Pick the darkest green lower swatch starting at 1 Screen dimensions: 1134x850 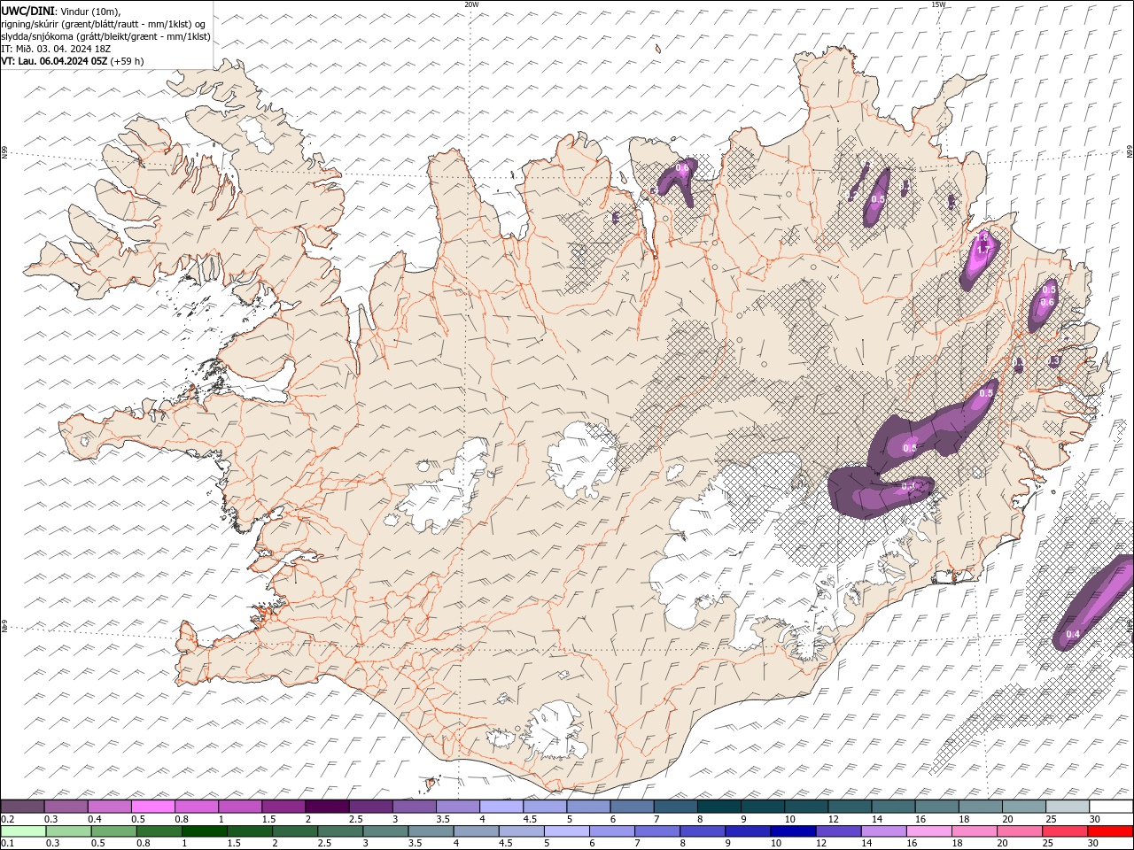pos(204,831)
